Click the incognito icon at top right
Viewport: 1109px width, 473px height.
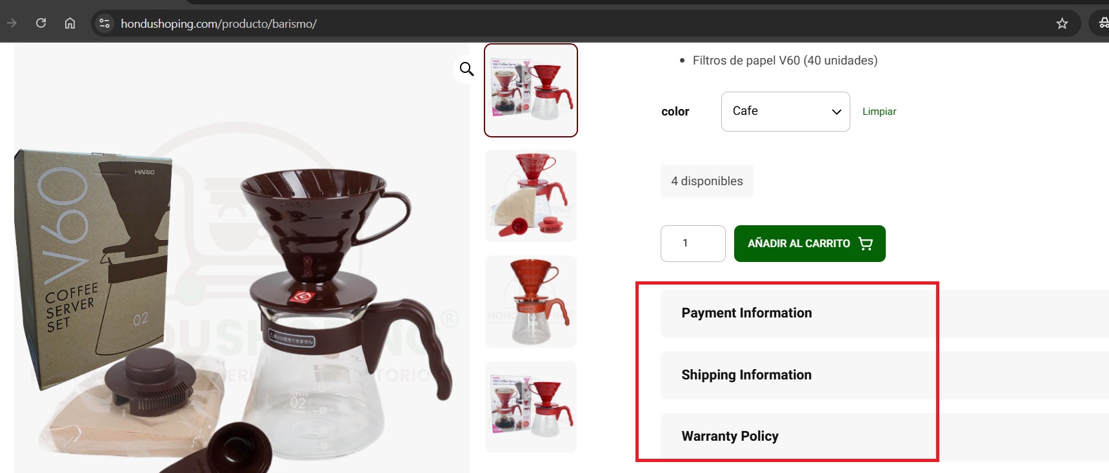[x=1103, y=24]
